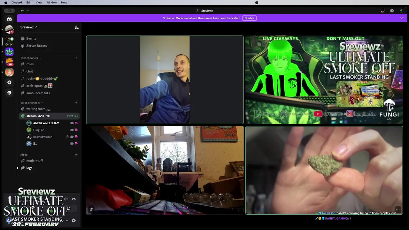The width and height of the screenshot is (409, 230).
Task: Open the rosin-budddd channel
Action: [49, 79]
